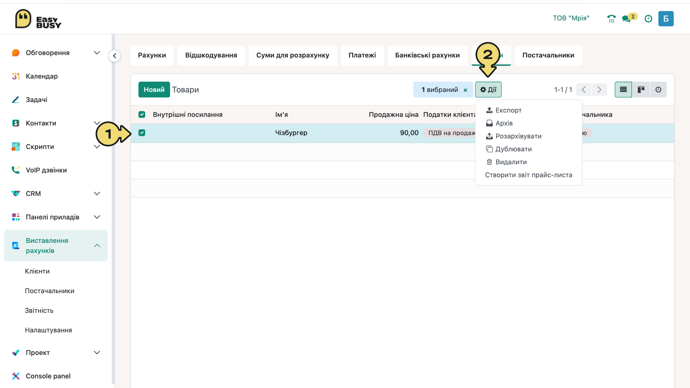Open user avatar Б menu
The height and width of the screenshot is (388, 690).
click(666, 19)
